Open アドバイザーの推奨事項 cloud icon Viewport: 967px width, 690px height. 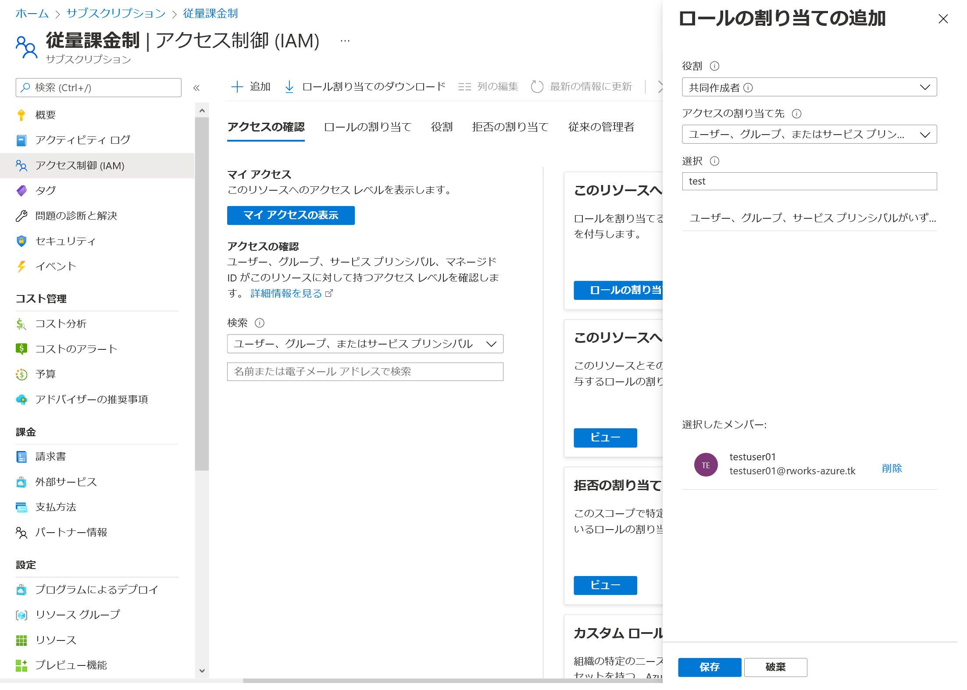point(21,399)
